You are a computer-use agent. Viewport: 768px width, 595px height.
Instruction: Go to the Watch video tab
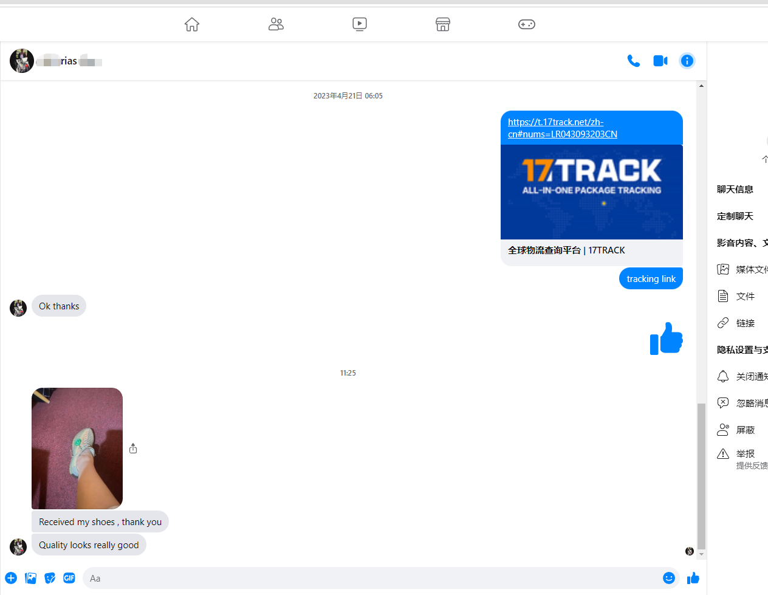(x=360, y=24)
